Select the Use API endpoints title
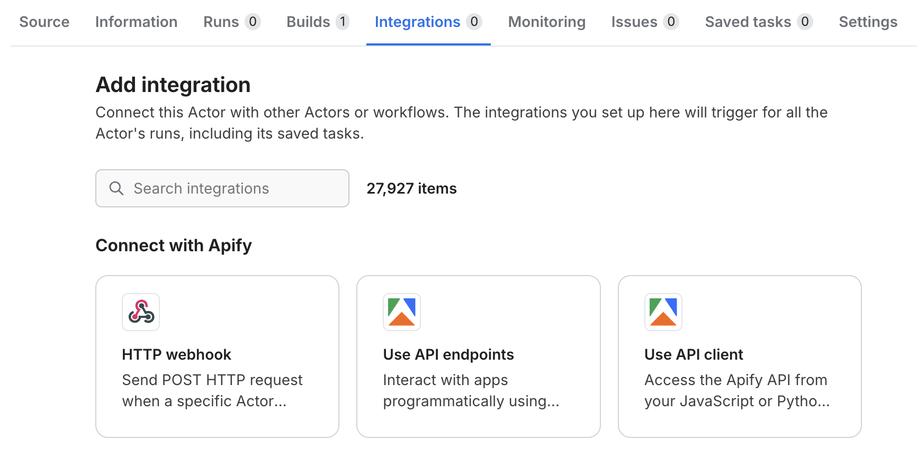Screen dimensions: 917x457 point(448,354)
